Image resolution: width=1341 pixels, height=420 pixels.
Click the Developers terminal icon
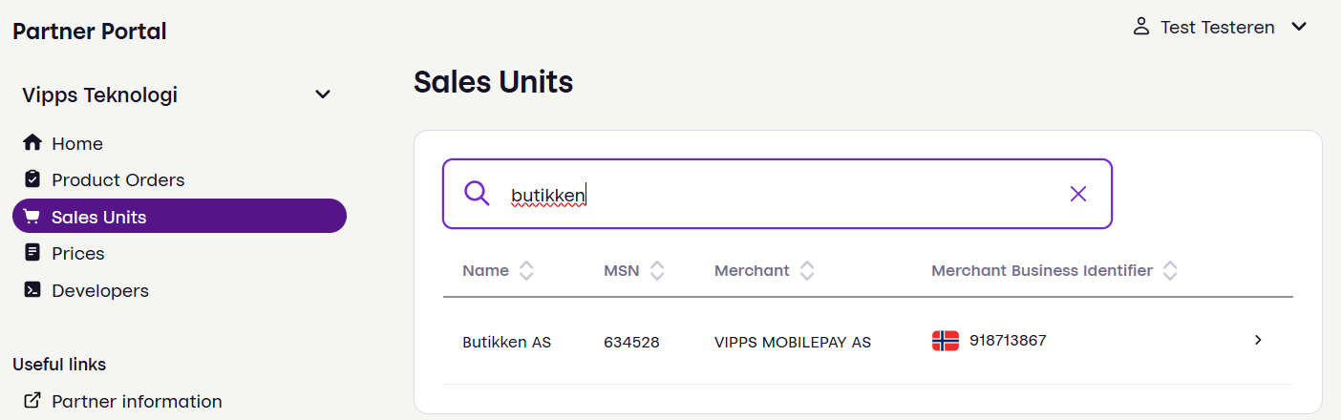(x=32, y=290)
